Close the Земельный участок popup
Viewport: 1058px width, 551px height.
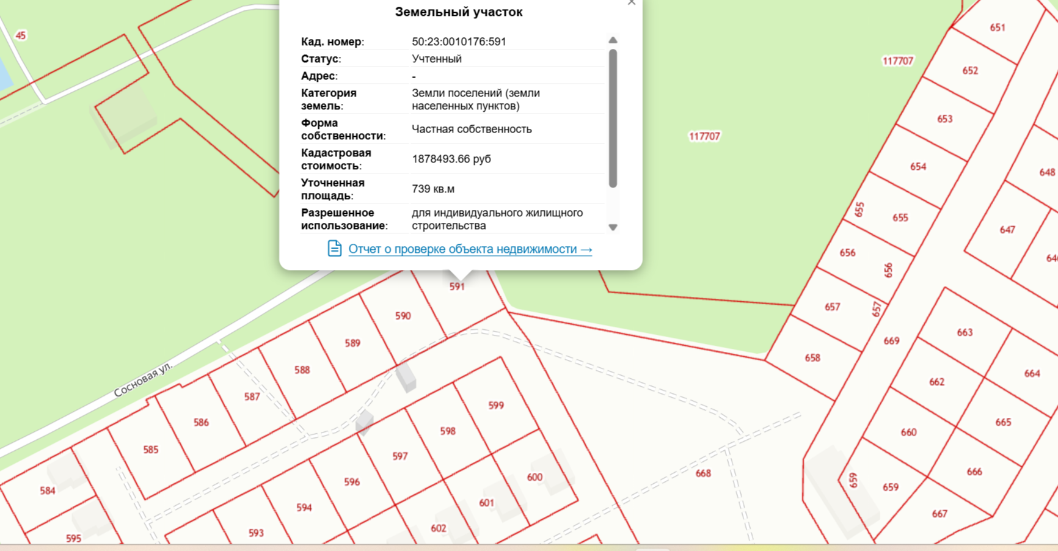click(631, 2)
